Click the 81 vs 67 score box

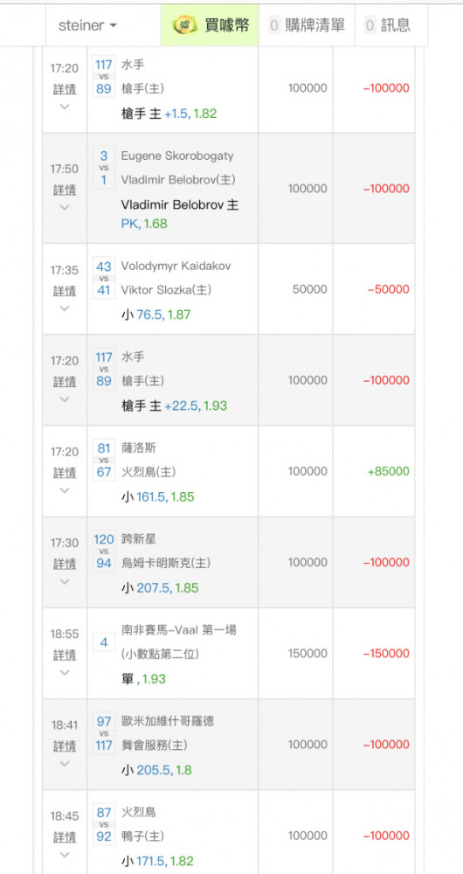104,461
